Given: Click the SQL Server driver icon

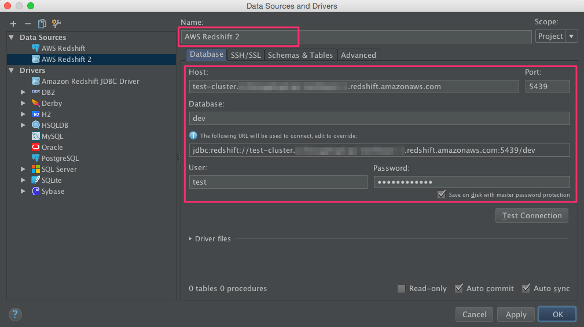Looking at the screenshot, I should pos(36,169).
